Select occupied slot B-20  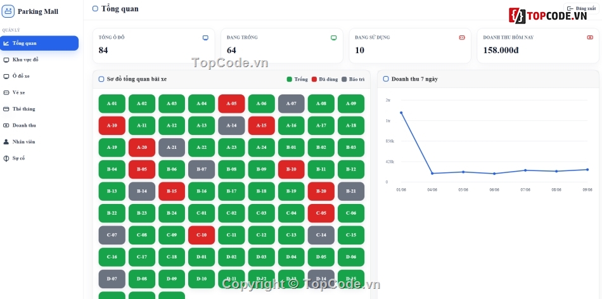pos(321,191)
